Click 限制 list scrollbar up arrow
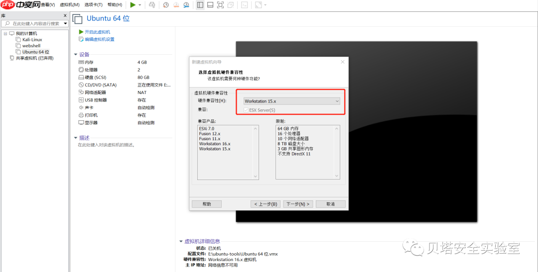This screenshot has height=272, width=538. coord(337,129)
